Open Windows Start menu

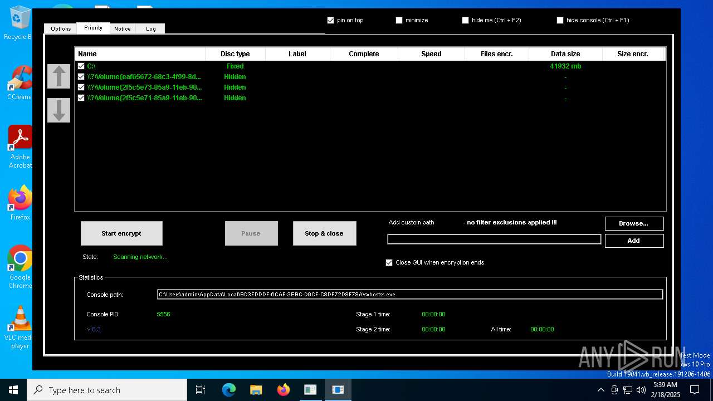pyautogui.click(x=13, y=390)
